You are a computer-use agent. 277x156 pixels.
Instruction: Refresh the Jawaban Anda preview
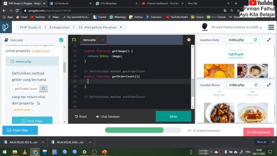click(x=255, y=40)
